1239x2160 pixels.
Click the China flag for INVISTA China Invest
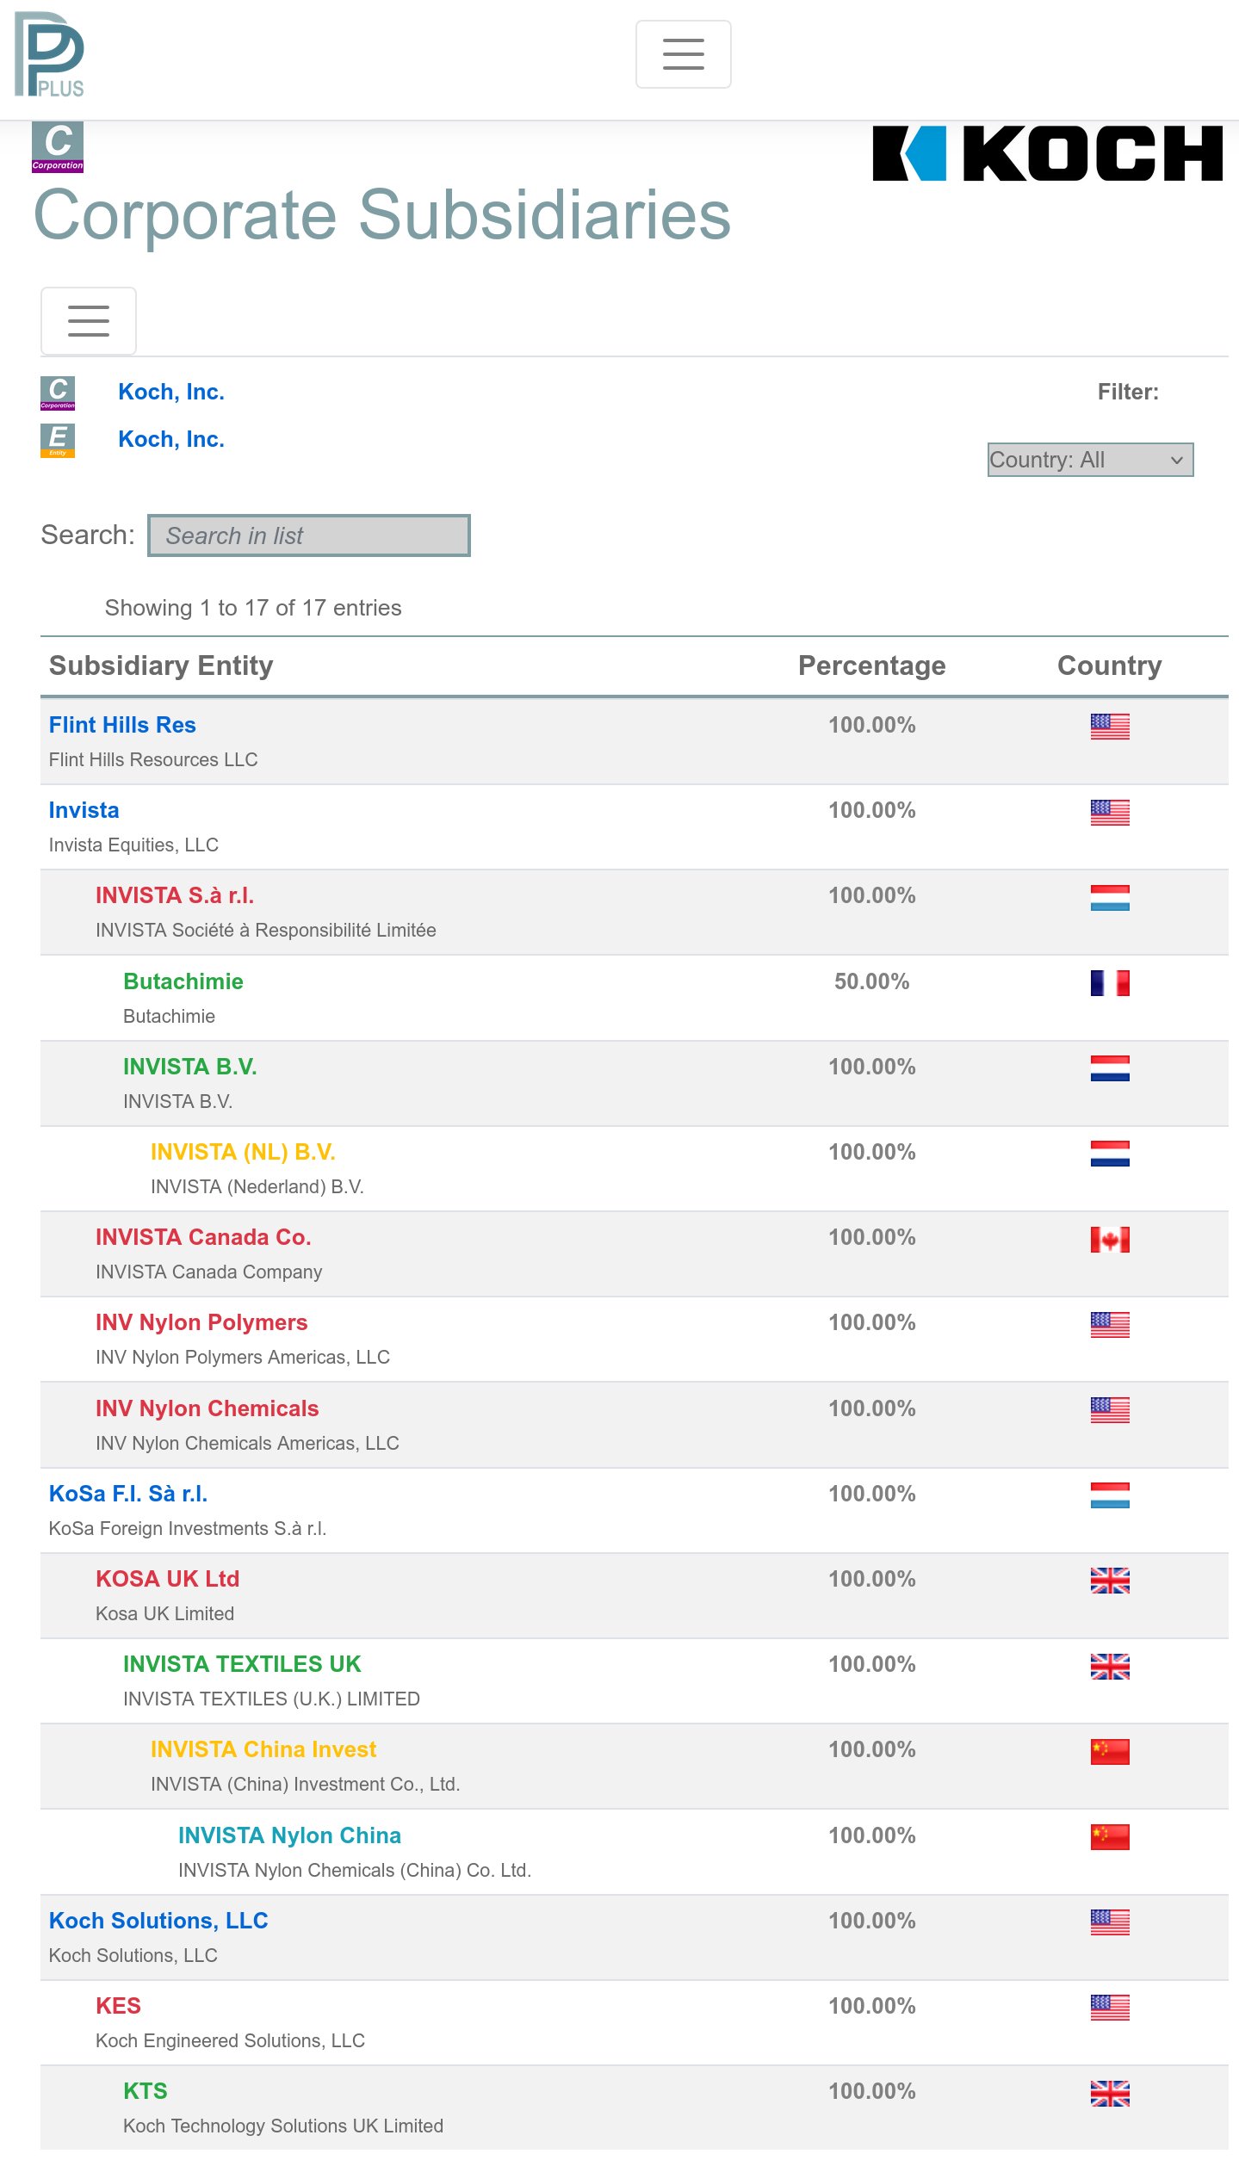pos(1110,1751)
